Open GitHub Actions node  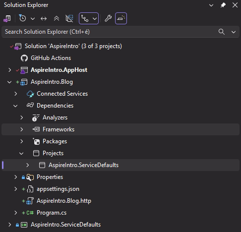(51, 58)
